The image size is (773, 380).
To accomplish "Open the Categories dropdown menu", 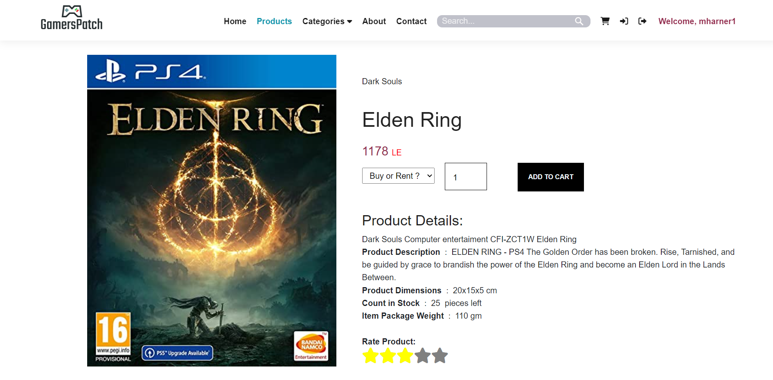I will point(327,21).
